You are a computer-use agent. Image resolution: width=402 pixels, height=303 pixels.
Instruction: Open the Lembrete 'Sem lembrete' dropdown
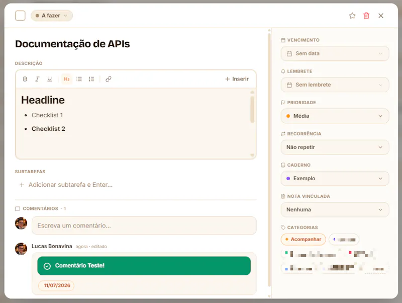click(x=335, y=85)
